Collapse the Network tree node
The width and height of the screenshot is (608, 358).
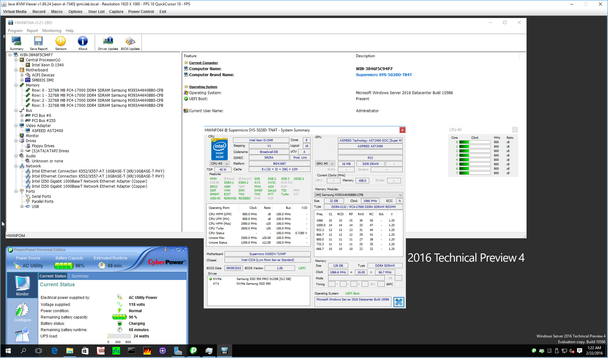click(16, 166)
